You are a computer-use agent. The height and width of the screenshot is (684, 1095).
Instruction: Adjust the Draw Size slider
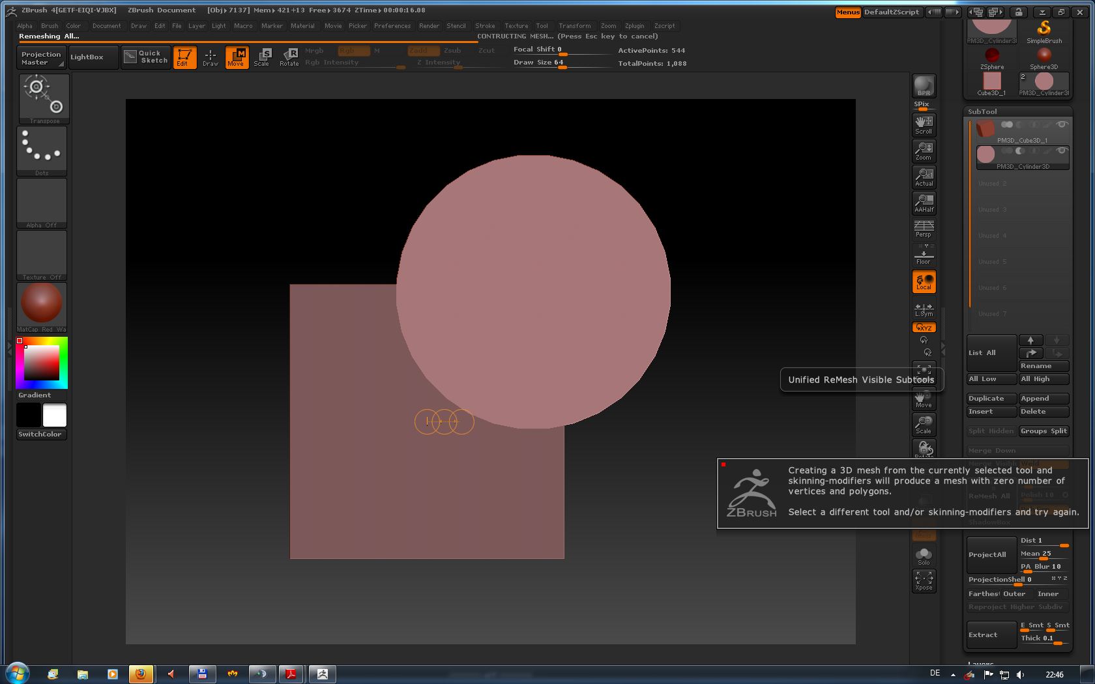[x=562, y=63]
